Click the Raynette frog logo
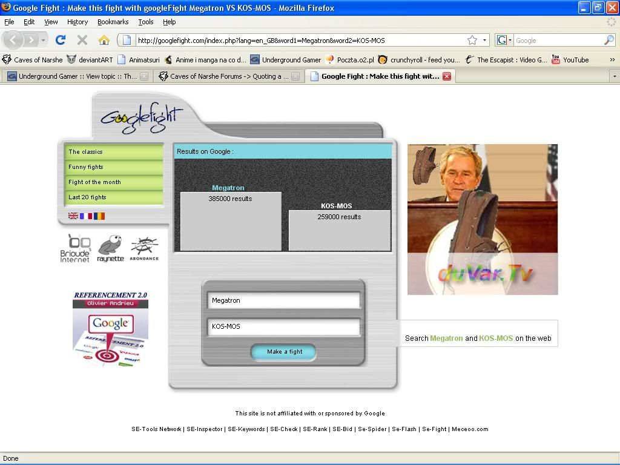620x465 pixels. tap(110, 248)
